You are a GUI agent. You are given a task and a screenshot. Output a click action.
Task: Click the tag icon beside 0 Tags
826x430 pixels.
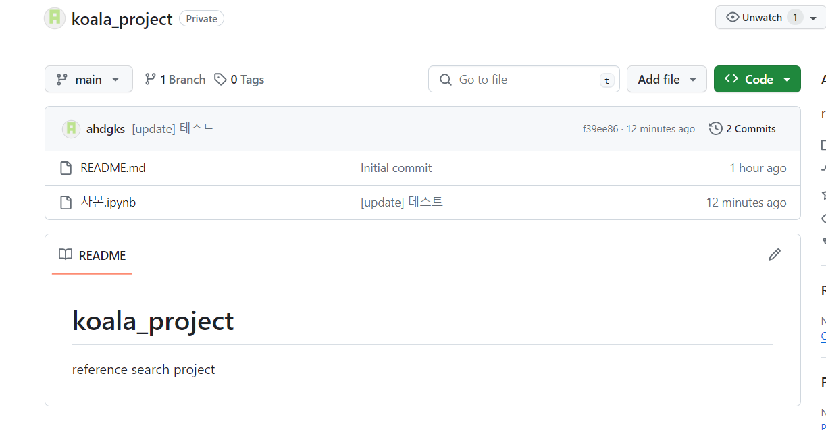pyautogui.click(x=220, y=80)
